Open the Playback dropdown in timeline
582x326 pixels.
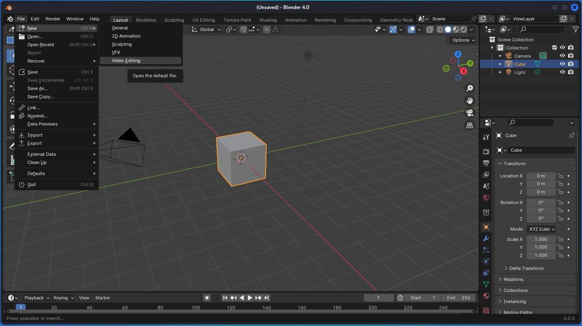36,298
